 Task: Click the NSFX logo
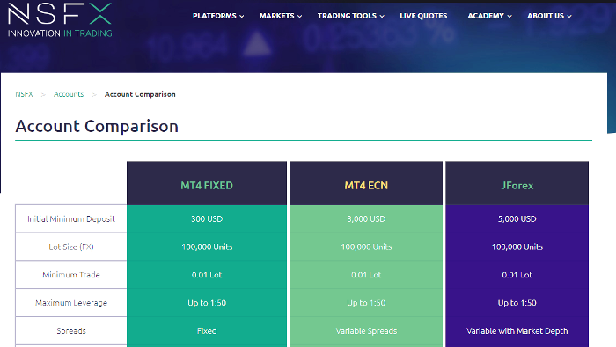(60, 20)
